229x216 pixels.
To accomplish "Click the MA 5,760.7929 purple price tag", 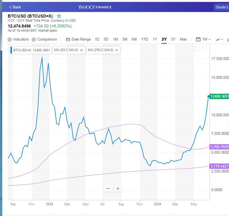I will 219,147.
